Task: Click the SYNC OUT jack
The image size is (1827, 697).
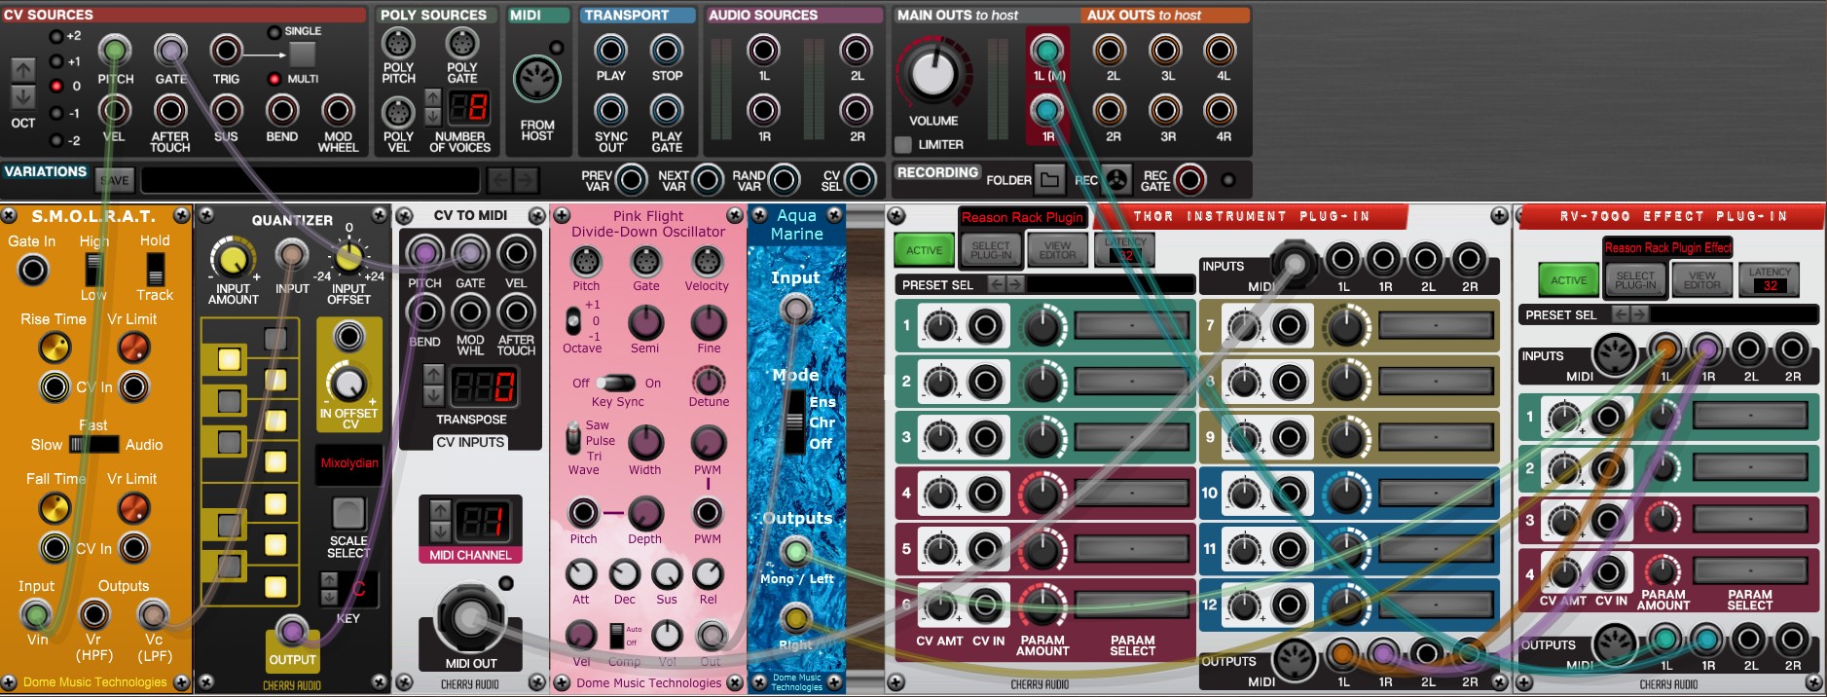Action: tap(611, 110)
